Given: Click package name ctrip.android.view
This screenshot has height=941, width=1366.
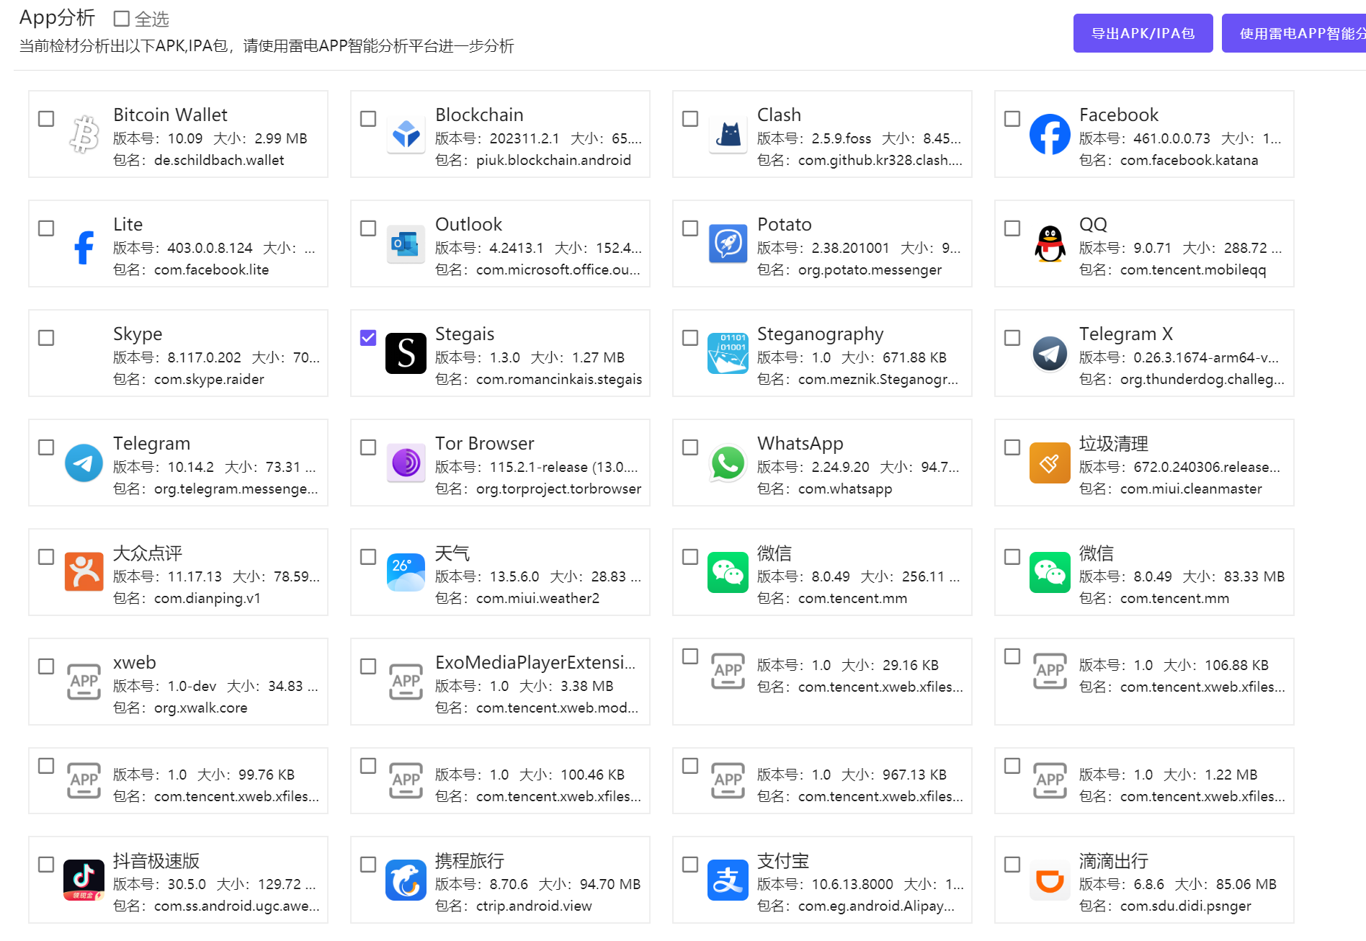Looking at the screenshot, I should click(534, 906).
